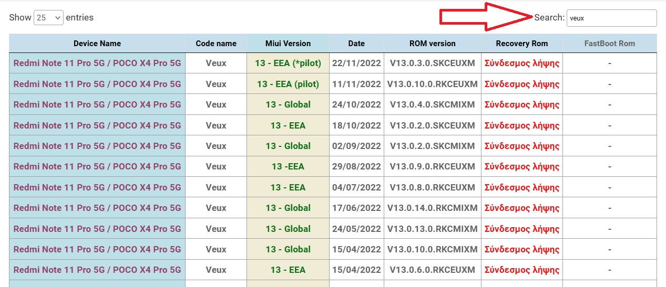Sort by Miui Version column header
The height and width of the screenshot is (287, 666).
[x=288, y=44]
